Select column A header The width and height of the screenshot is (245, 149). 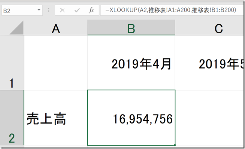[56, 27]
